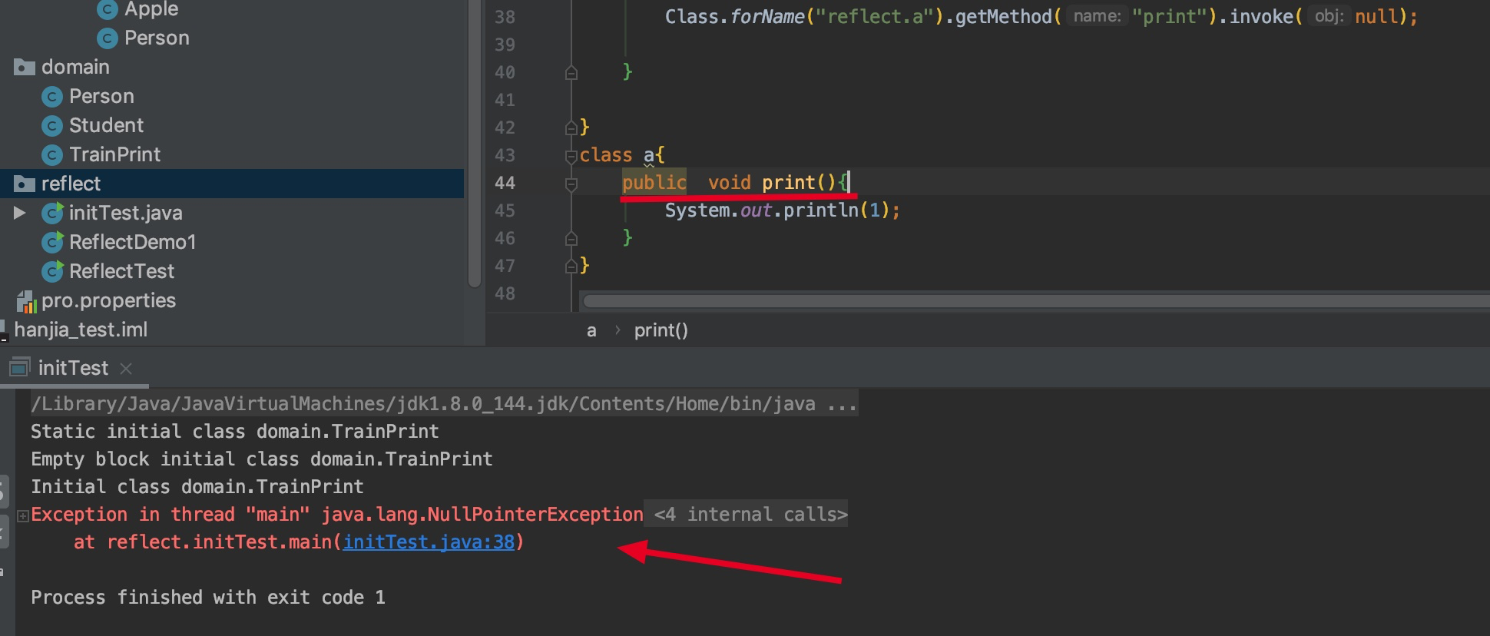Image resolution: width=1490 pixels, height=636 pixels.
Task: Click the reflect folder icon
Action: (x=25, y=184)
